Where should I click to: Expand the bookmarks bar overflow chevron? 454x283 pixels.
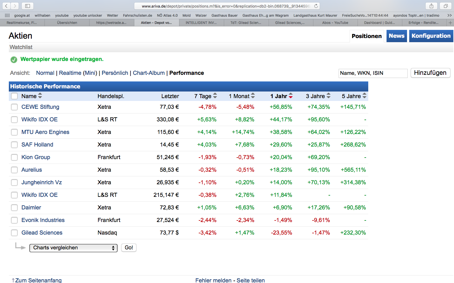(449, 15)
